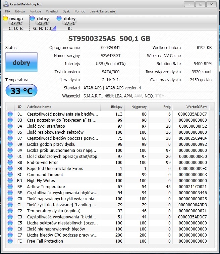Image resolution: width=220 pixels, height=254 pixels.
Task: Click the serial number field S2W47SGT
Action: [111, 56]
